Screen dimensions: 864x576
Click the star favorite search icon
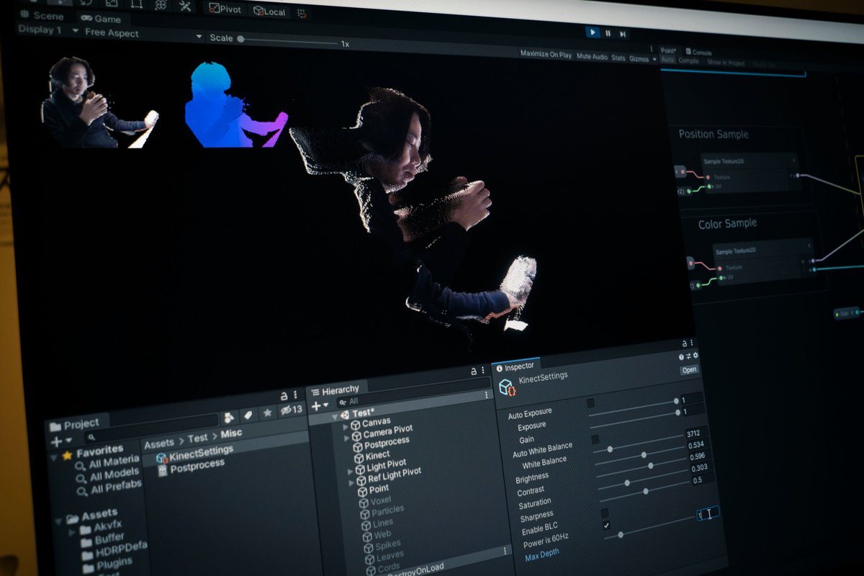pos(266,413)
